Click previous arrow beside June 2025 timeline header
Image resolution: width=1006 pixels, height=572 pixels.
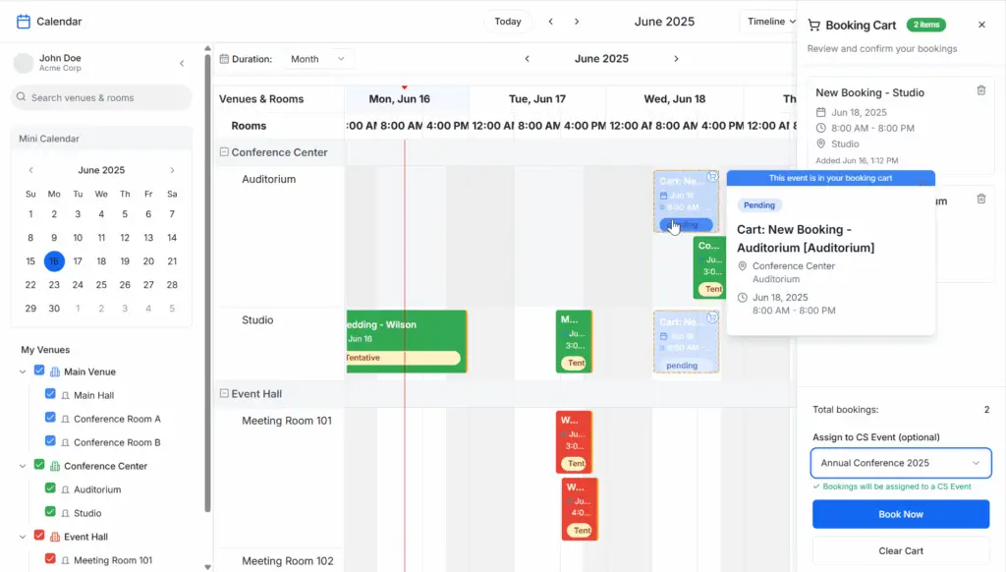(527, 59)
